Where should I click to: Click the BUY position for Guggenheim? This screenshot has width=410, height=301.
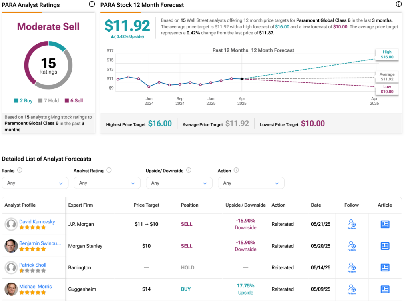coord(186,289)
